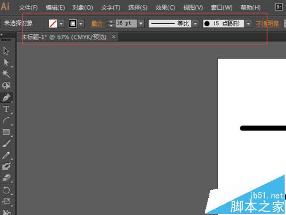Open the 选择(S) menu
Image resolution: width=286 pixels, height=215 pixels.
(138, 7)
